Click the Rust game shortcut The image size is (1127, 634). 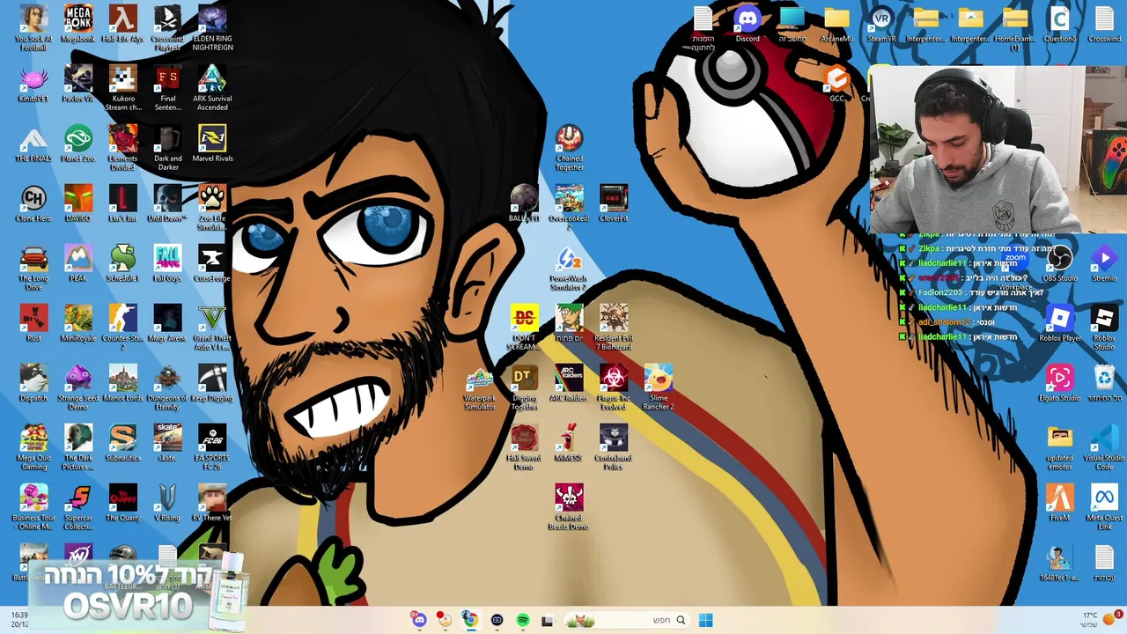click(33, 323)
